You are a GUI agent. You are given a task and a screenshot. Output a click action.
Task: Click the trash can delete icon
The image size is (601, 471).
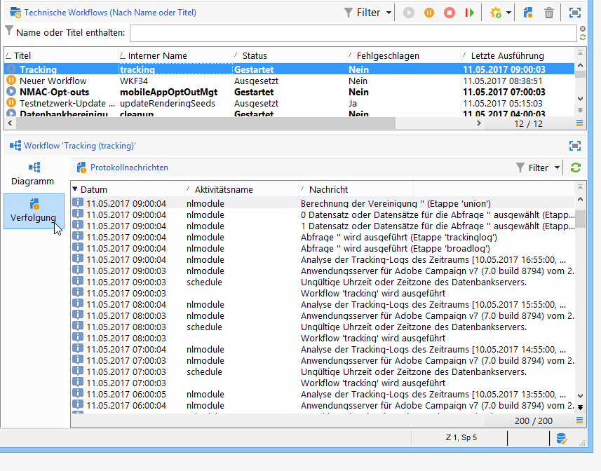(549, 13)
